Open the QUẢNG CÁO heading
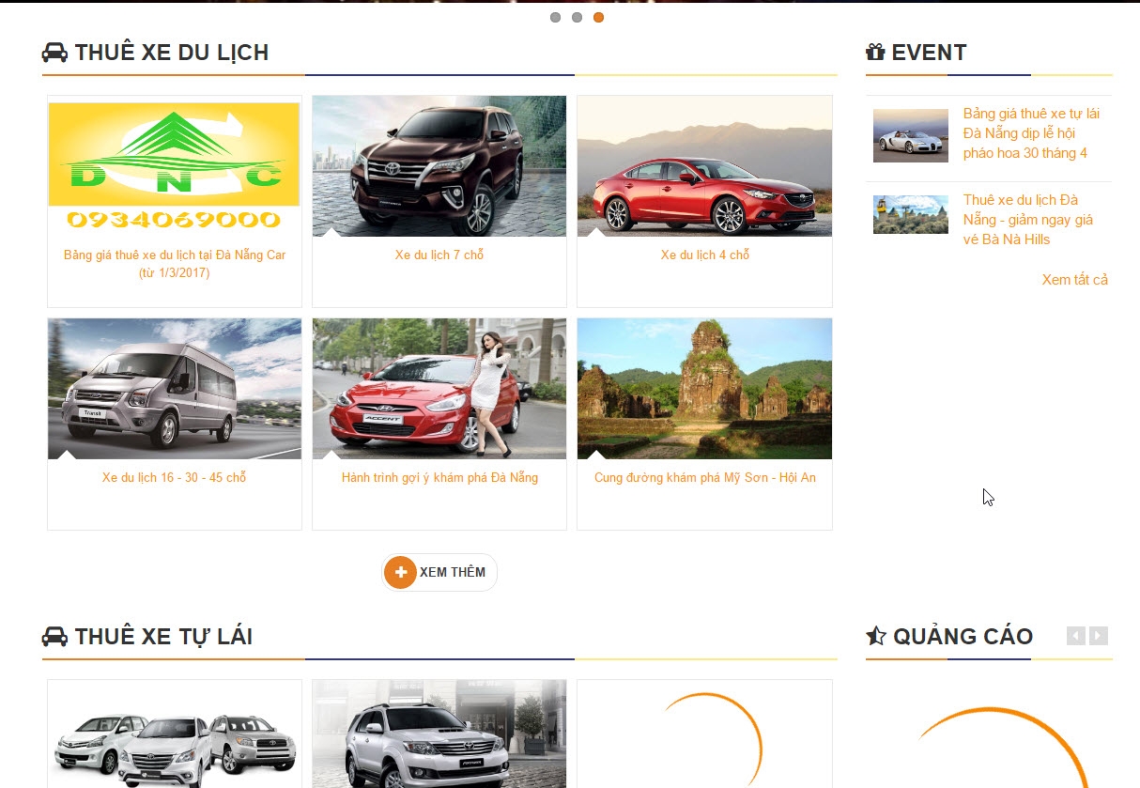This screenshot has height=788, width=1140. (963, 637)
